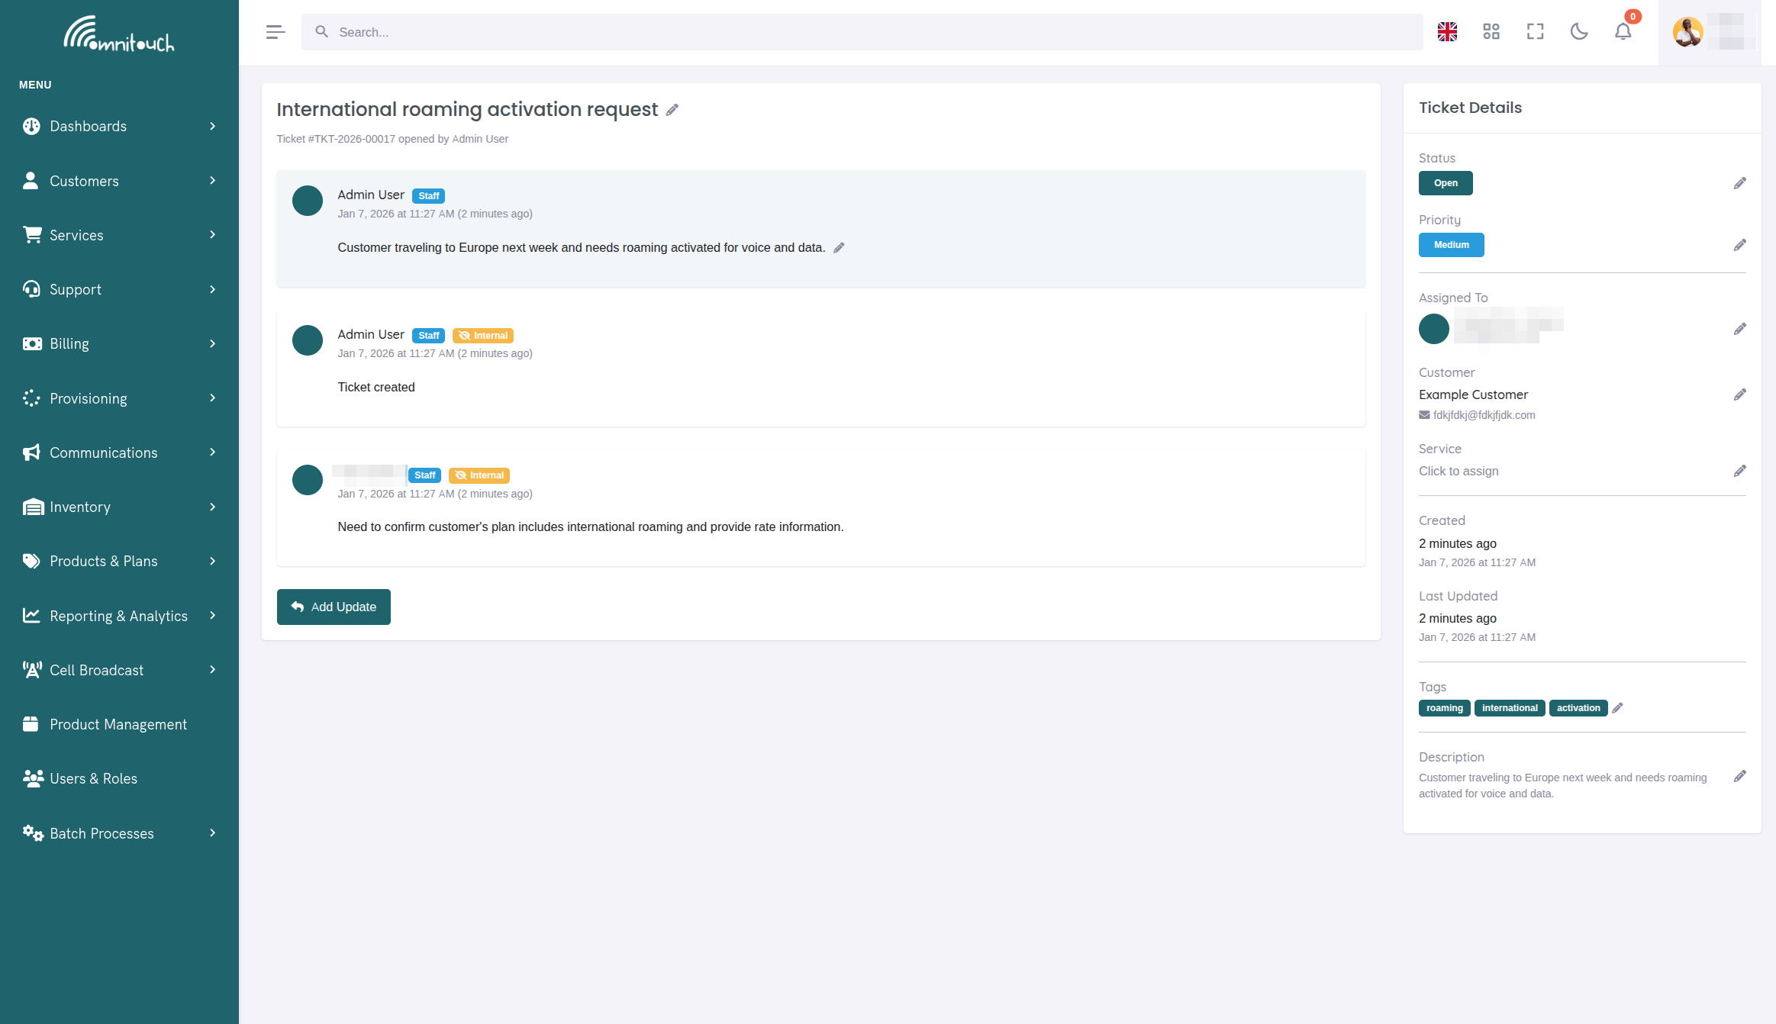Click the Search input field
The height and width of the screenshot is (1024, 1776).
click(x=862, y=32)
